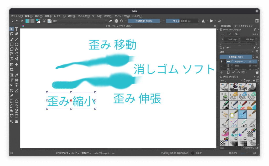269x166 pixels.
Task: Toggle the ベクター layer checkbox
Action: pos(225,62)
